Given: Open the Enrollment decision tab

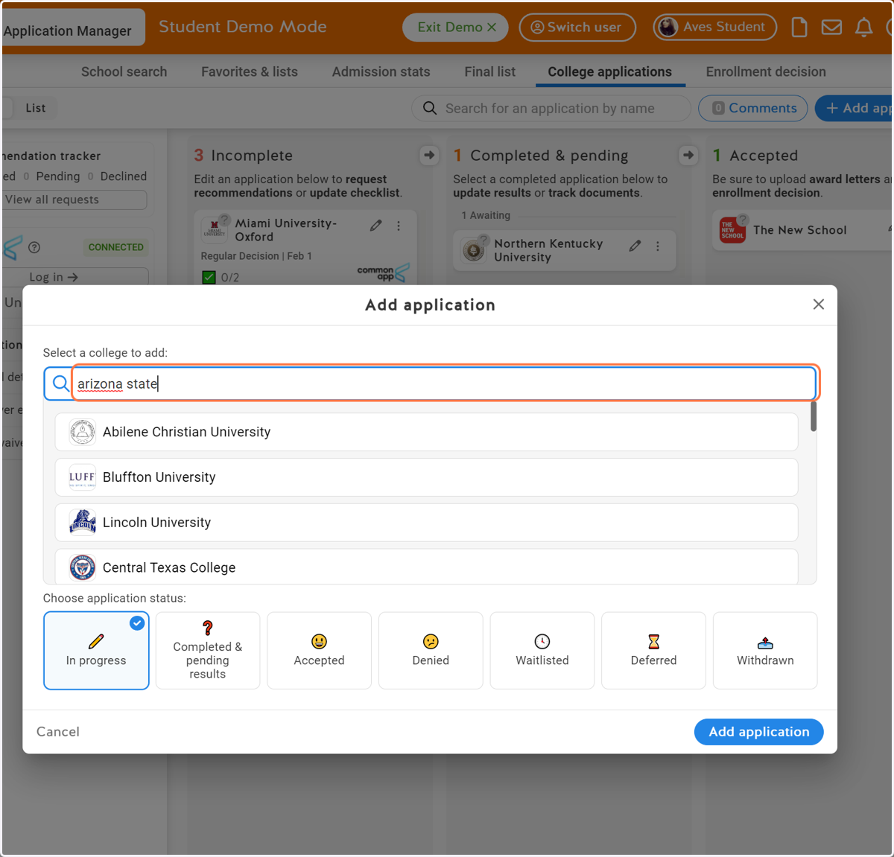Looking at the screenshot, I should click(766, 71).
